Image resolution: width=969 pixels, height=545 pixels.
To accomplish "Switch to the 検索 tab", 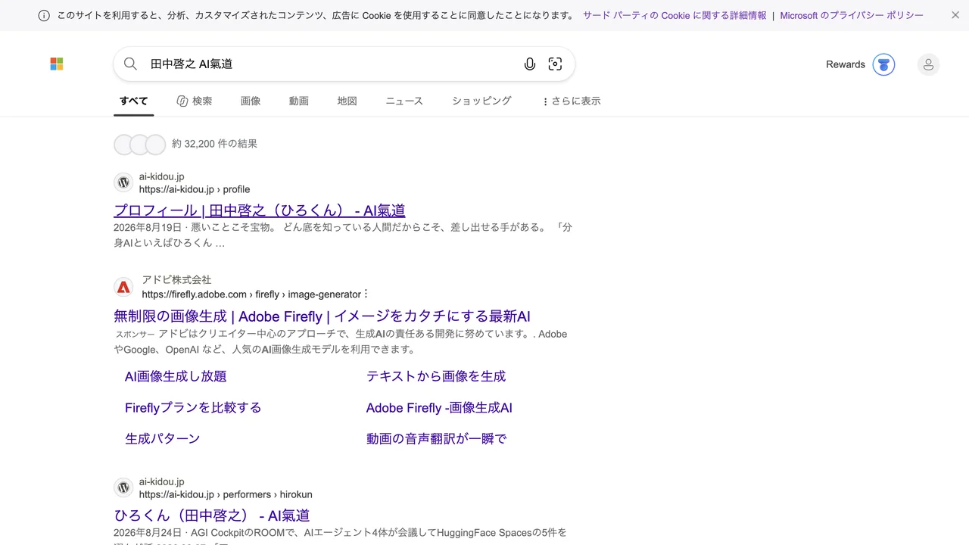I will coord(194,101).
